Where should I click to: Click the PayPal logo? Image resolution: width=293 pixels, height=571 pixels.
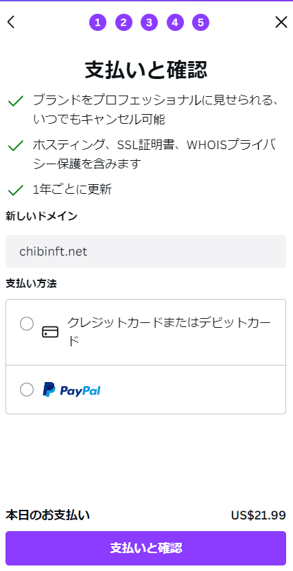coord(71,390)
